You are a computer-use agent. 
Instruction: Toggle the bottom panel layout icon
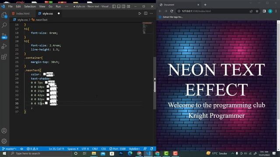coord(119,7)
